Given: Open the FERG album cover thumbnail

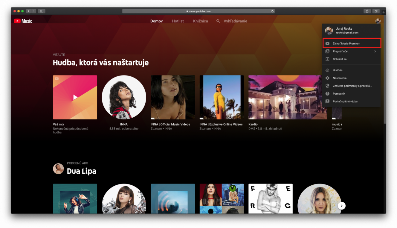Looking at the screenshot, I should pyautogui.click(x=271, y=198).
